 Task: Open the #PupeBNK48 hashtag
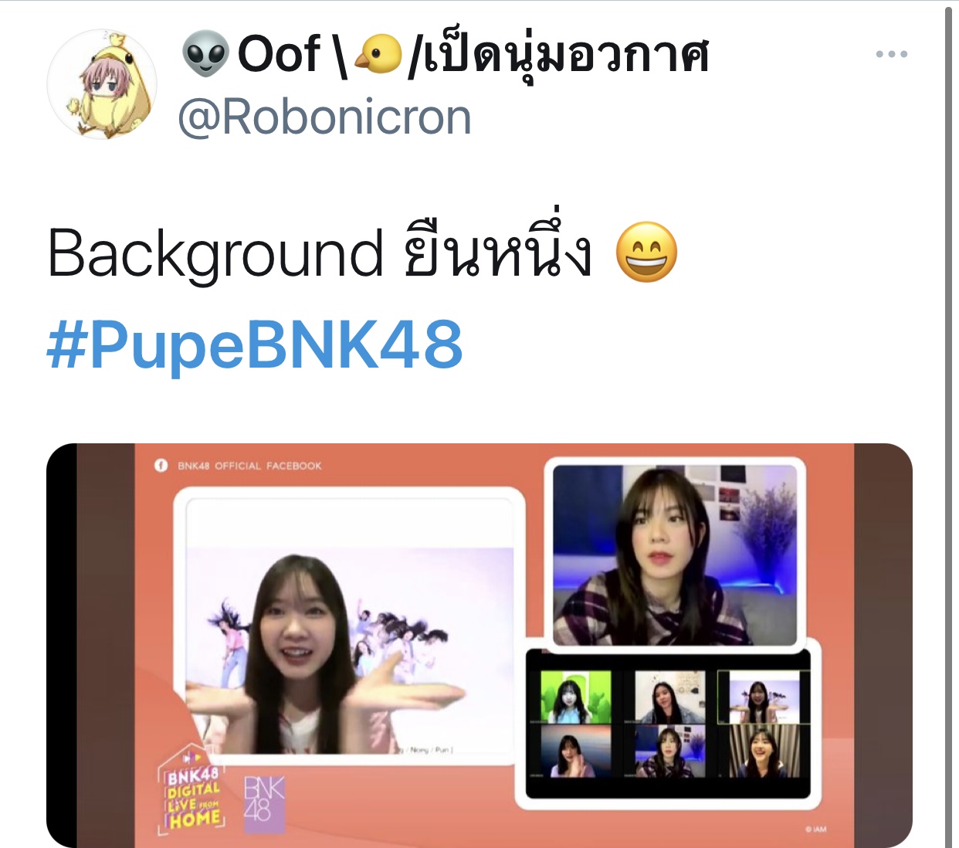[x=255, y=344]
